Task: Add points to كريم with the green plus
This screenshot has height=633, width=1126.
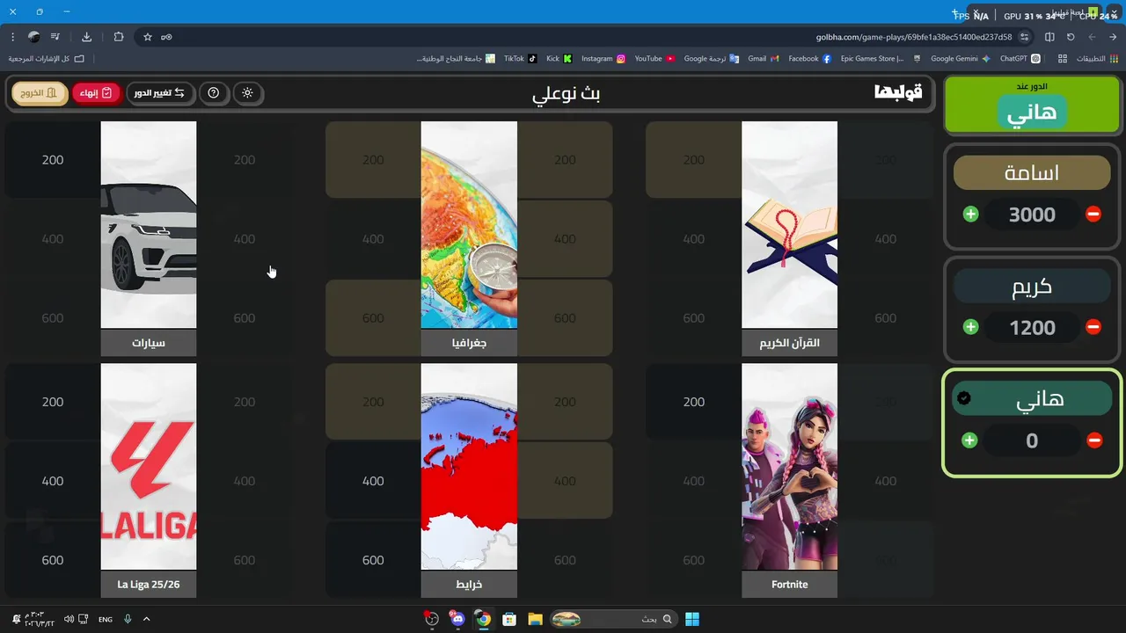Action: (971, 327)
